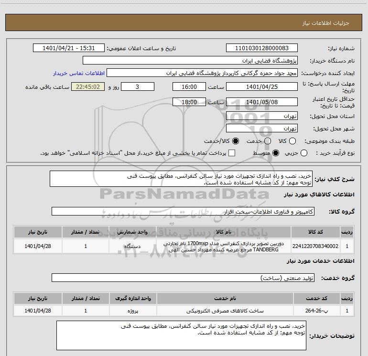Click services table header کد خدمت
The height and width of the screenshot is (356, 368).
pos(316,298)
